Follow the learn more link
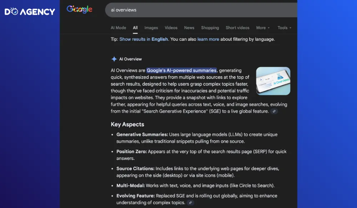The width and height of the screenshot is (357, 208). (x=208, y=39)
